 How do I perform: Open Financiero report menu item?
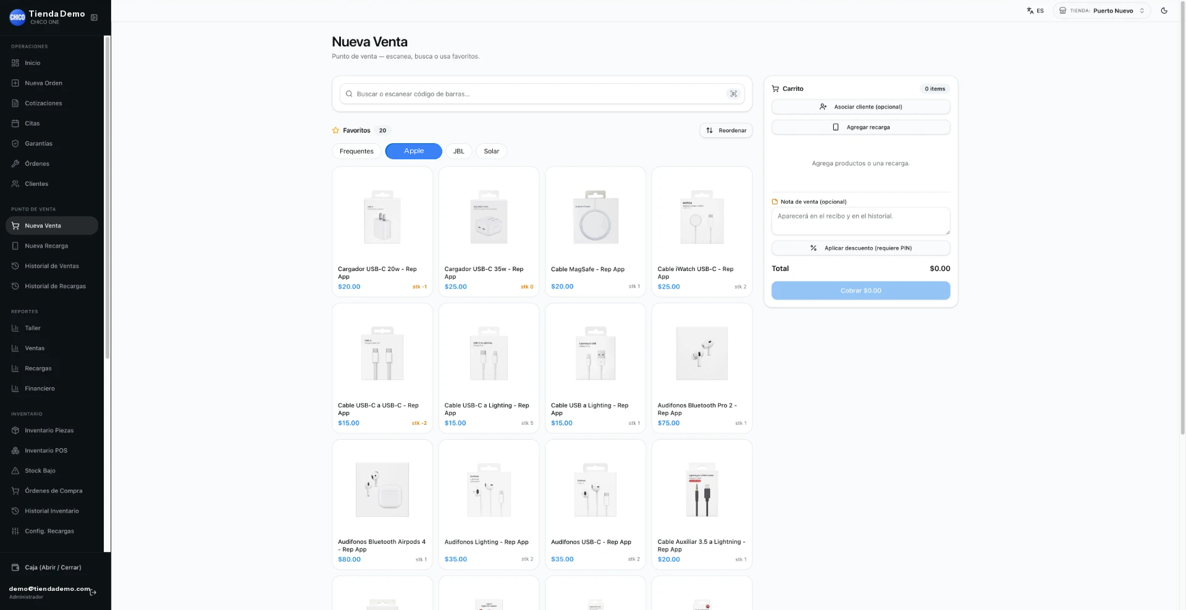point(52,389)
